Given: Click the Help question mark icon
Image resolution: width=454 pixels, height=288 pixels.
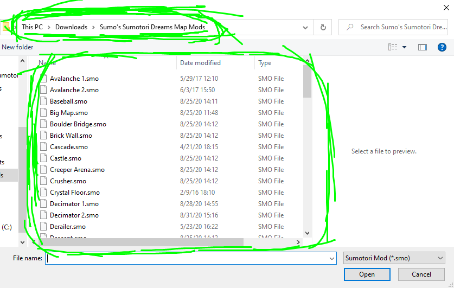Looking at the screenshot, I should (442, 47).
